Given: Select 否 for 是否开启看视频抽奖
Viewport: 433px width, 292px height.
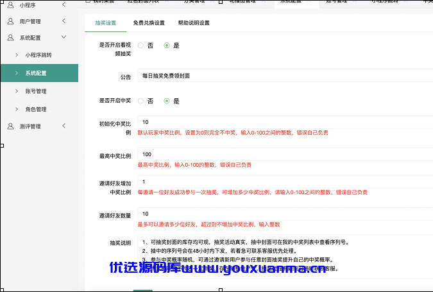Looking at the screenshot, I should (140, 46).
